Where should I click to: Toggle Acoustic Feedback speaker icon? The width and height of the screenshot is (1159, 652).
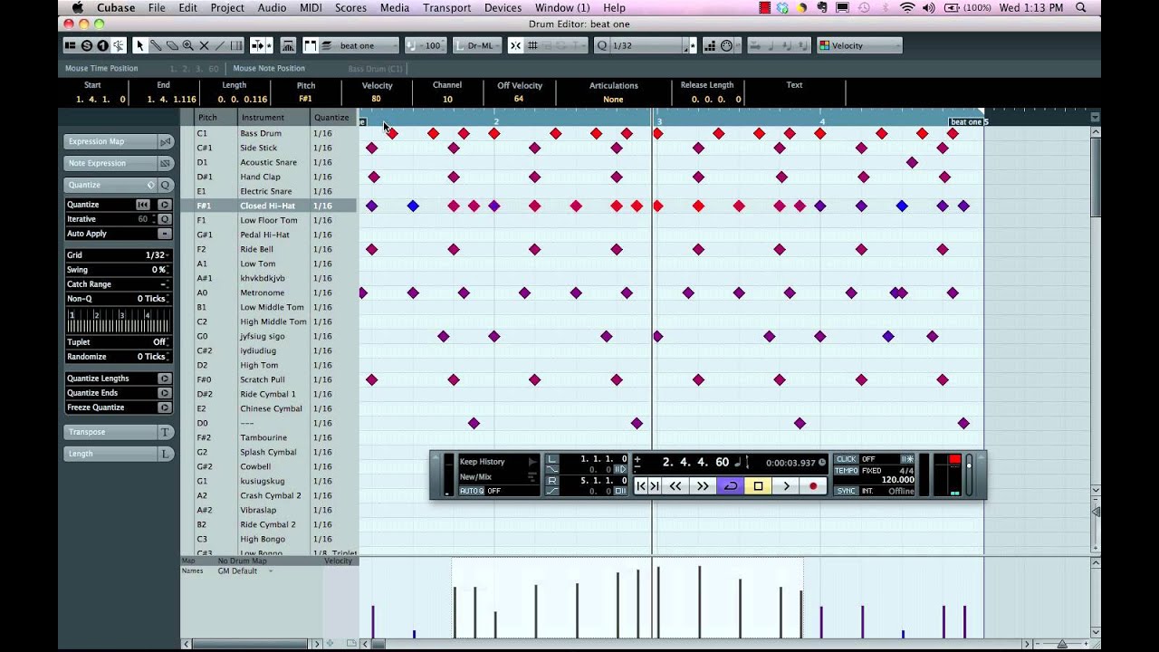coord(119,45)
